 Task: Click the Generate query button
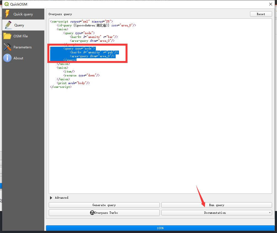(x=104, y=205)
